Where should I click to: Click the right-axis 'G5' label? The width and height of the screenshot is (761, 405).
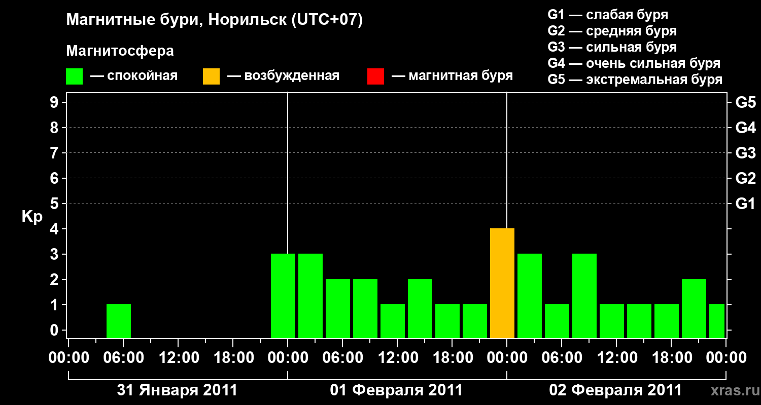tap(746, 102)
